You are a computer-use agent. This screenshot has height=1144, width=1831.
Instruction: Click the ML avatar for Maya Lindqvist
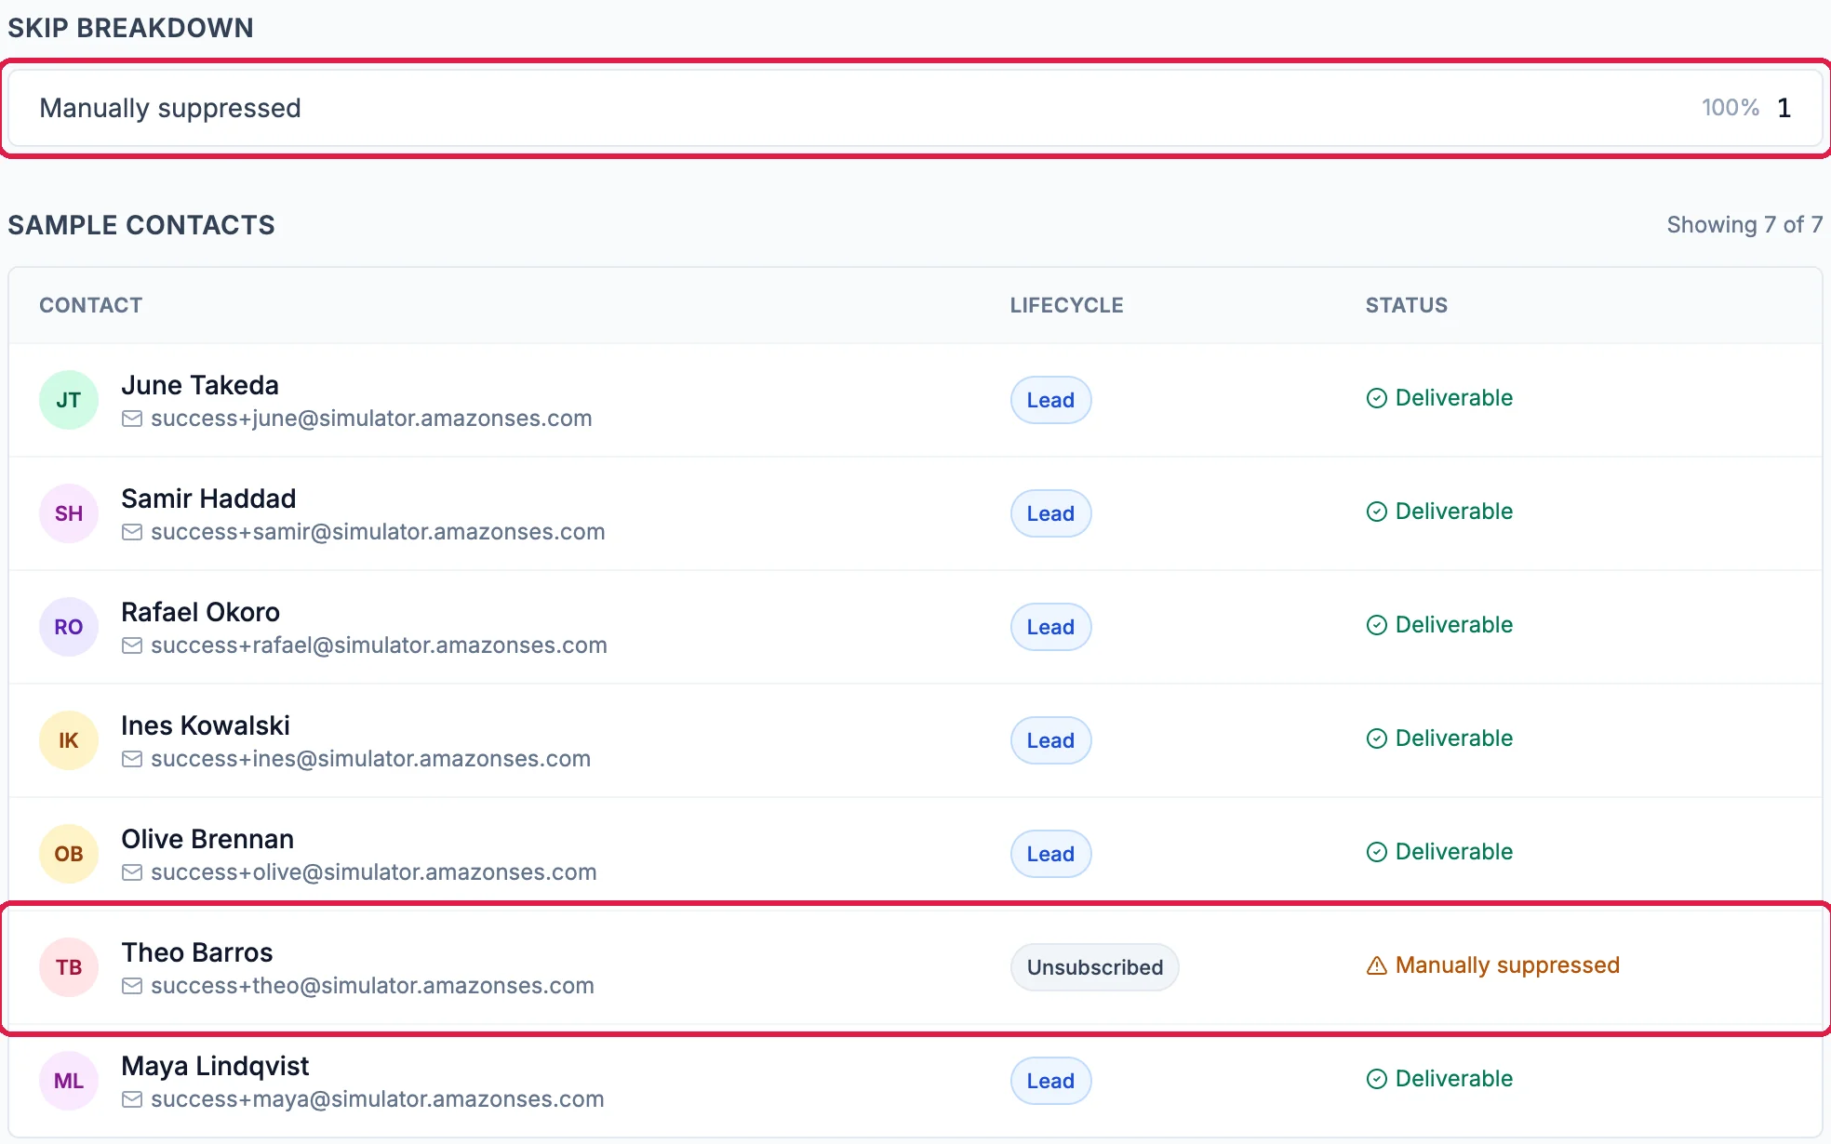pyautogui.click(x=69, y=1081)
